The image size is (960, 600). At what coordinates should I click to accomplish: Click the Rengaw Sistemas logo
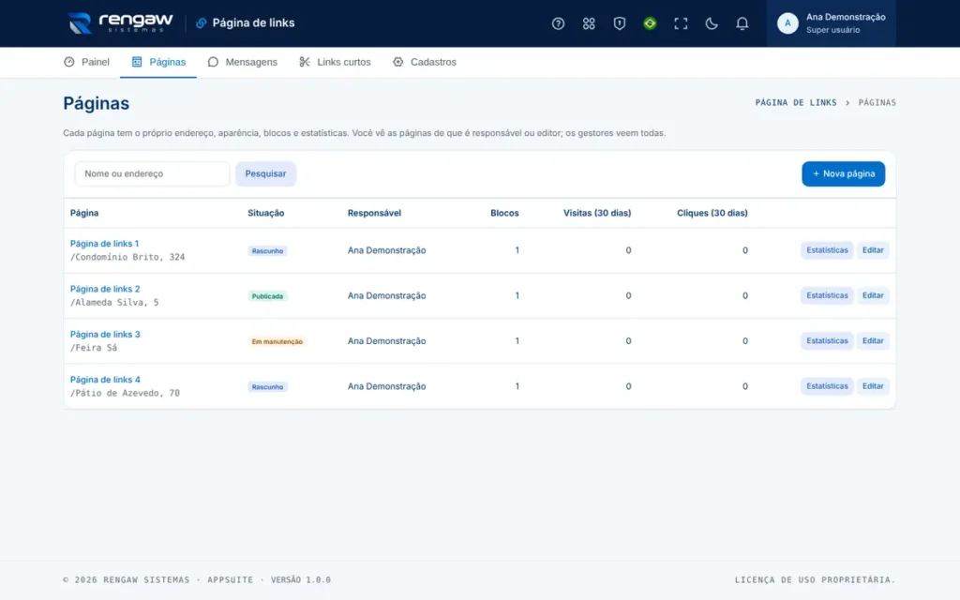tap(120, 23)
